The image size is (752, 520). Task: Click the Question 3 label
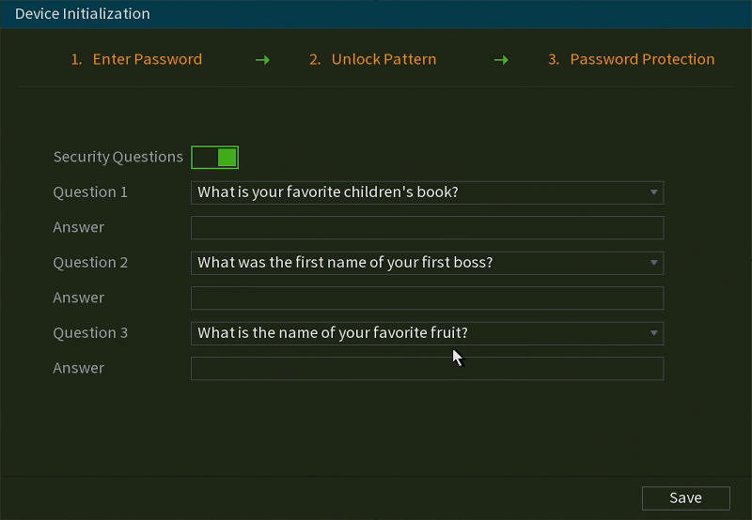(90, 333)
